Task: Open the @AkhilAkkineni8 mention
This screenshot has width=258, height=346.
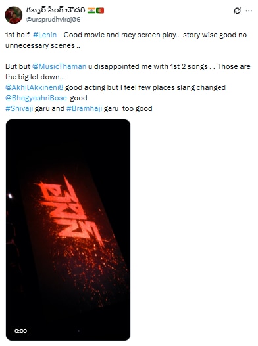Action: (x=34, y=87)
